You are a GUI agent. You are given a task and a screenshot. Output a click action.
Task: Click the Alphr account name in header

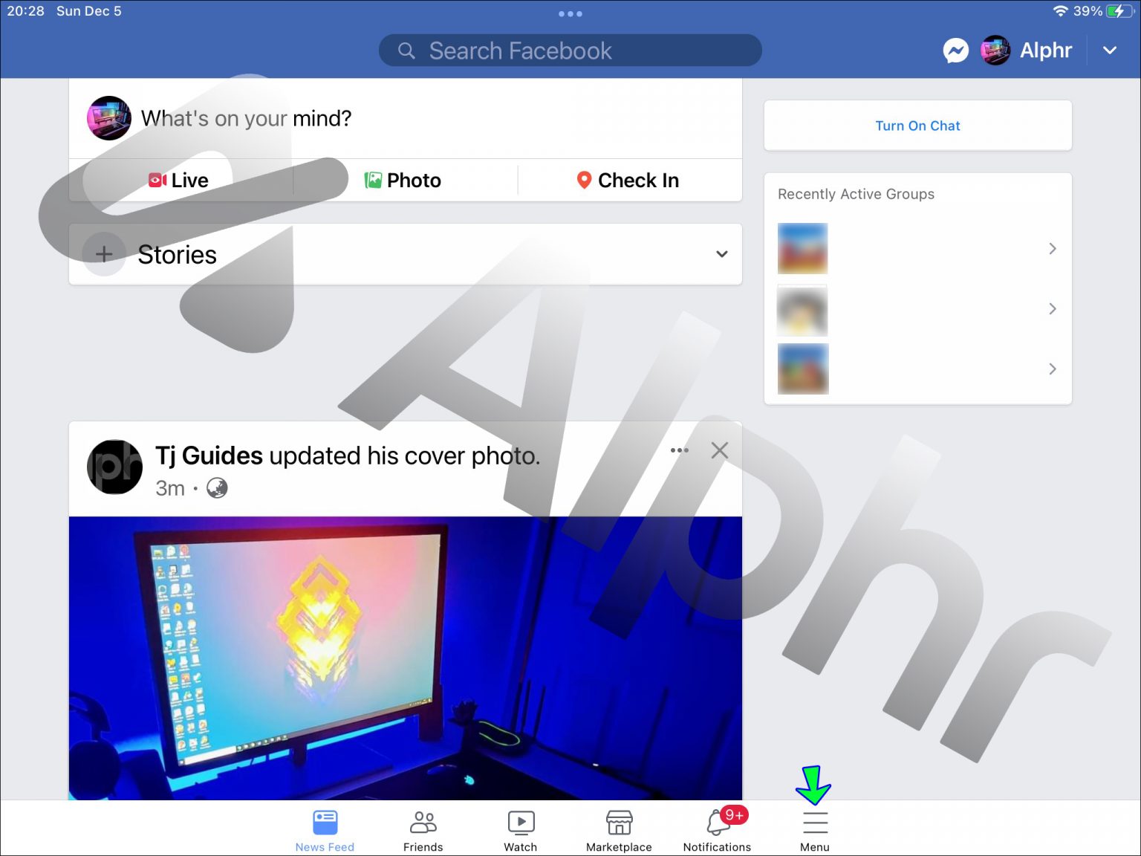click(1046, 51)
